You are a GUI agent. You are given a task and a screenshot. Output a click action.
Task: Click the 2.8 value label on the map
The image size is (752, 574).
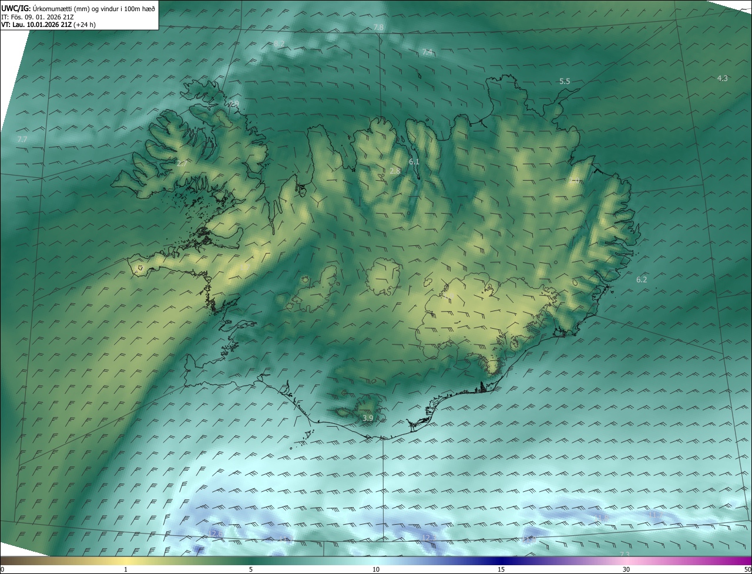tap(395, 171)
